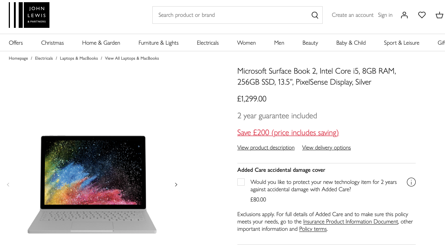Tick the Added Care accidental damage checkbox
This screenshot has width=445, height=248.
pyautogui.click(x=241, y=182)
